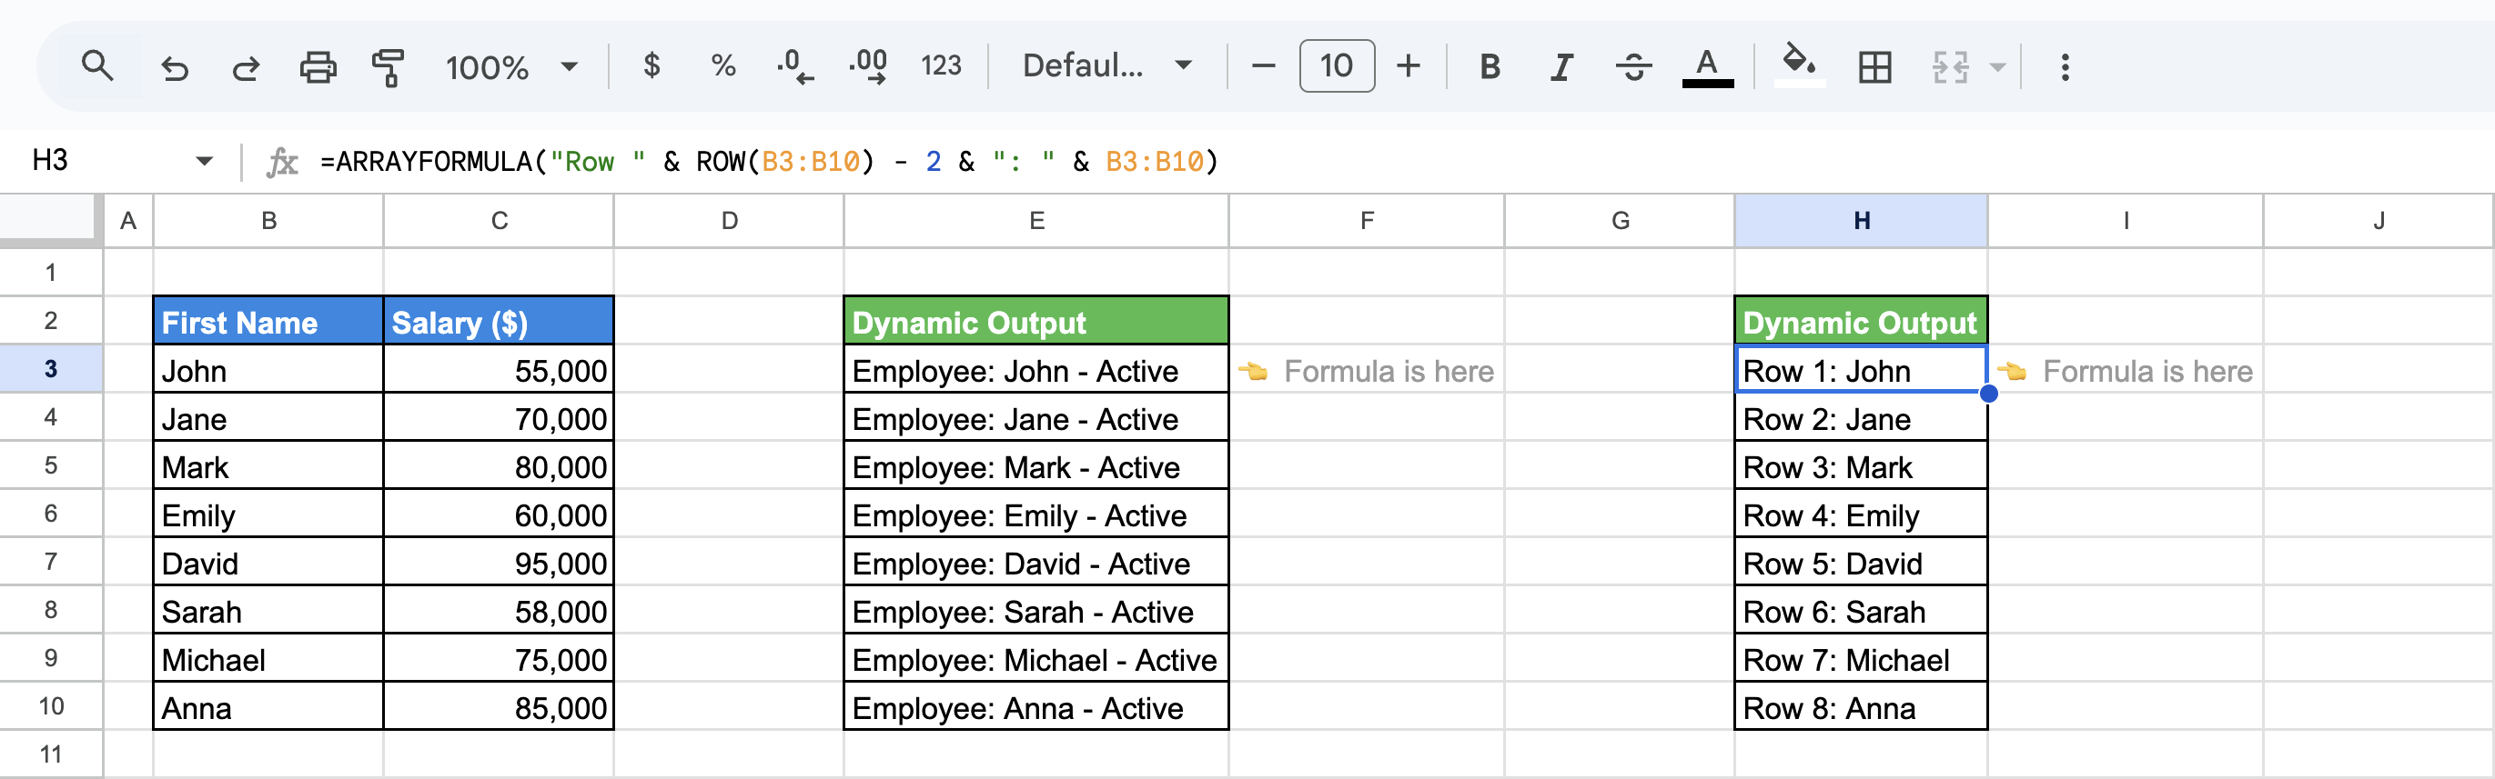This screenshot has height=779, width=2495.
Task: Decrease decimal places
Action: point(795,66)
